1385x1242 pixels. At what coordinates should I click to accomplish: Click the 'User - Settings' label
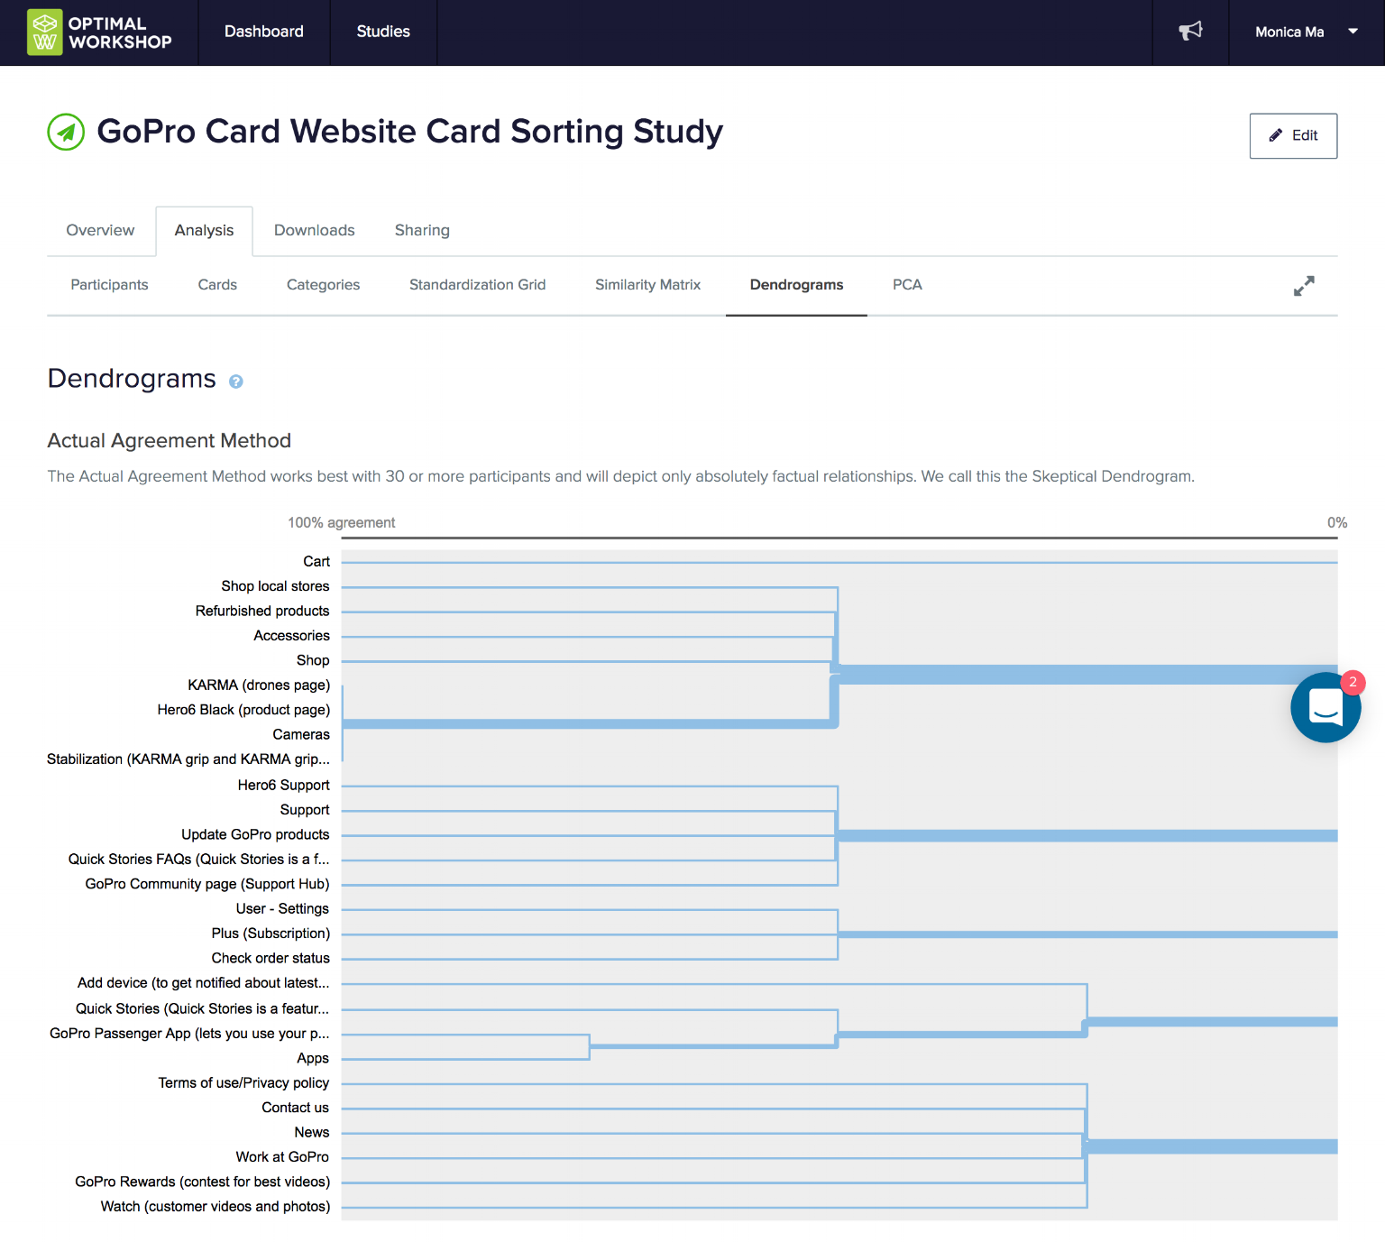click(x=282, y=909)
